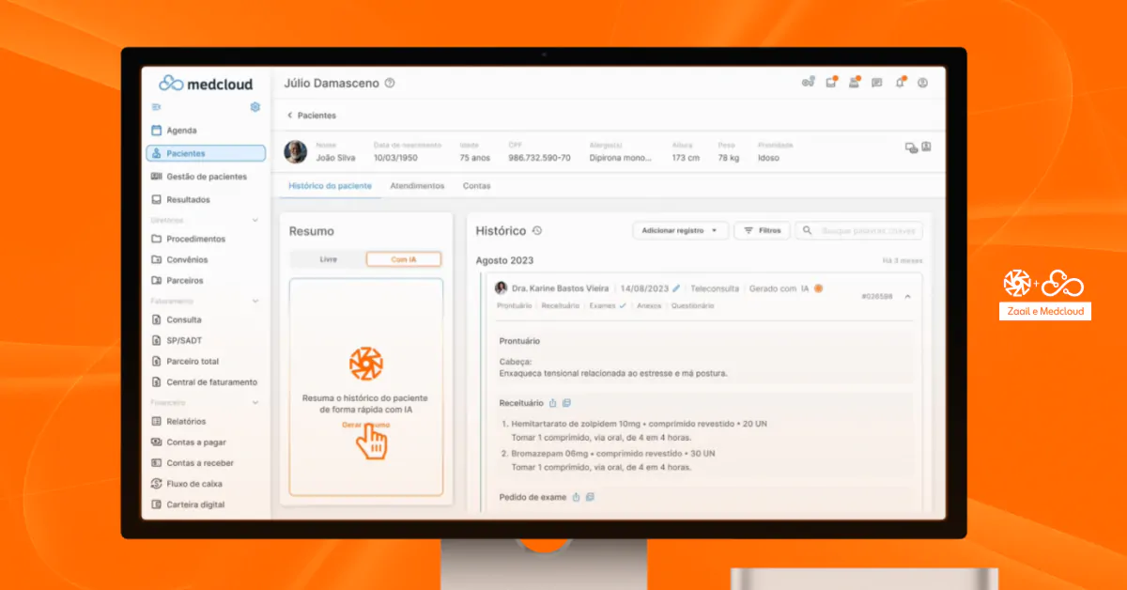Collapse the Financeiro sidebar section
Viewport: 1127px width, 590px height.
click(x=255, y=402)
